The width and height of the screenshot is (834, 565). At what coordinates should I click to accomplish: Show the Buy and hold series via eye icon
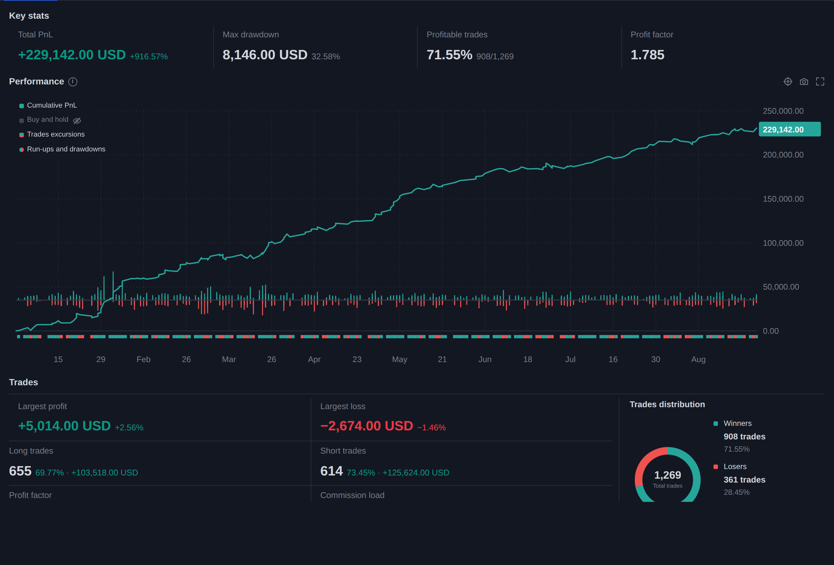tap(77, 120)
